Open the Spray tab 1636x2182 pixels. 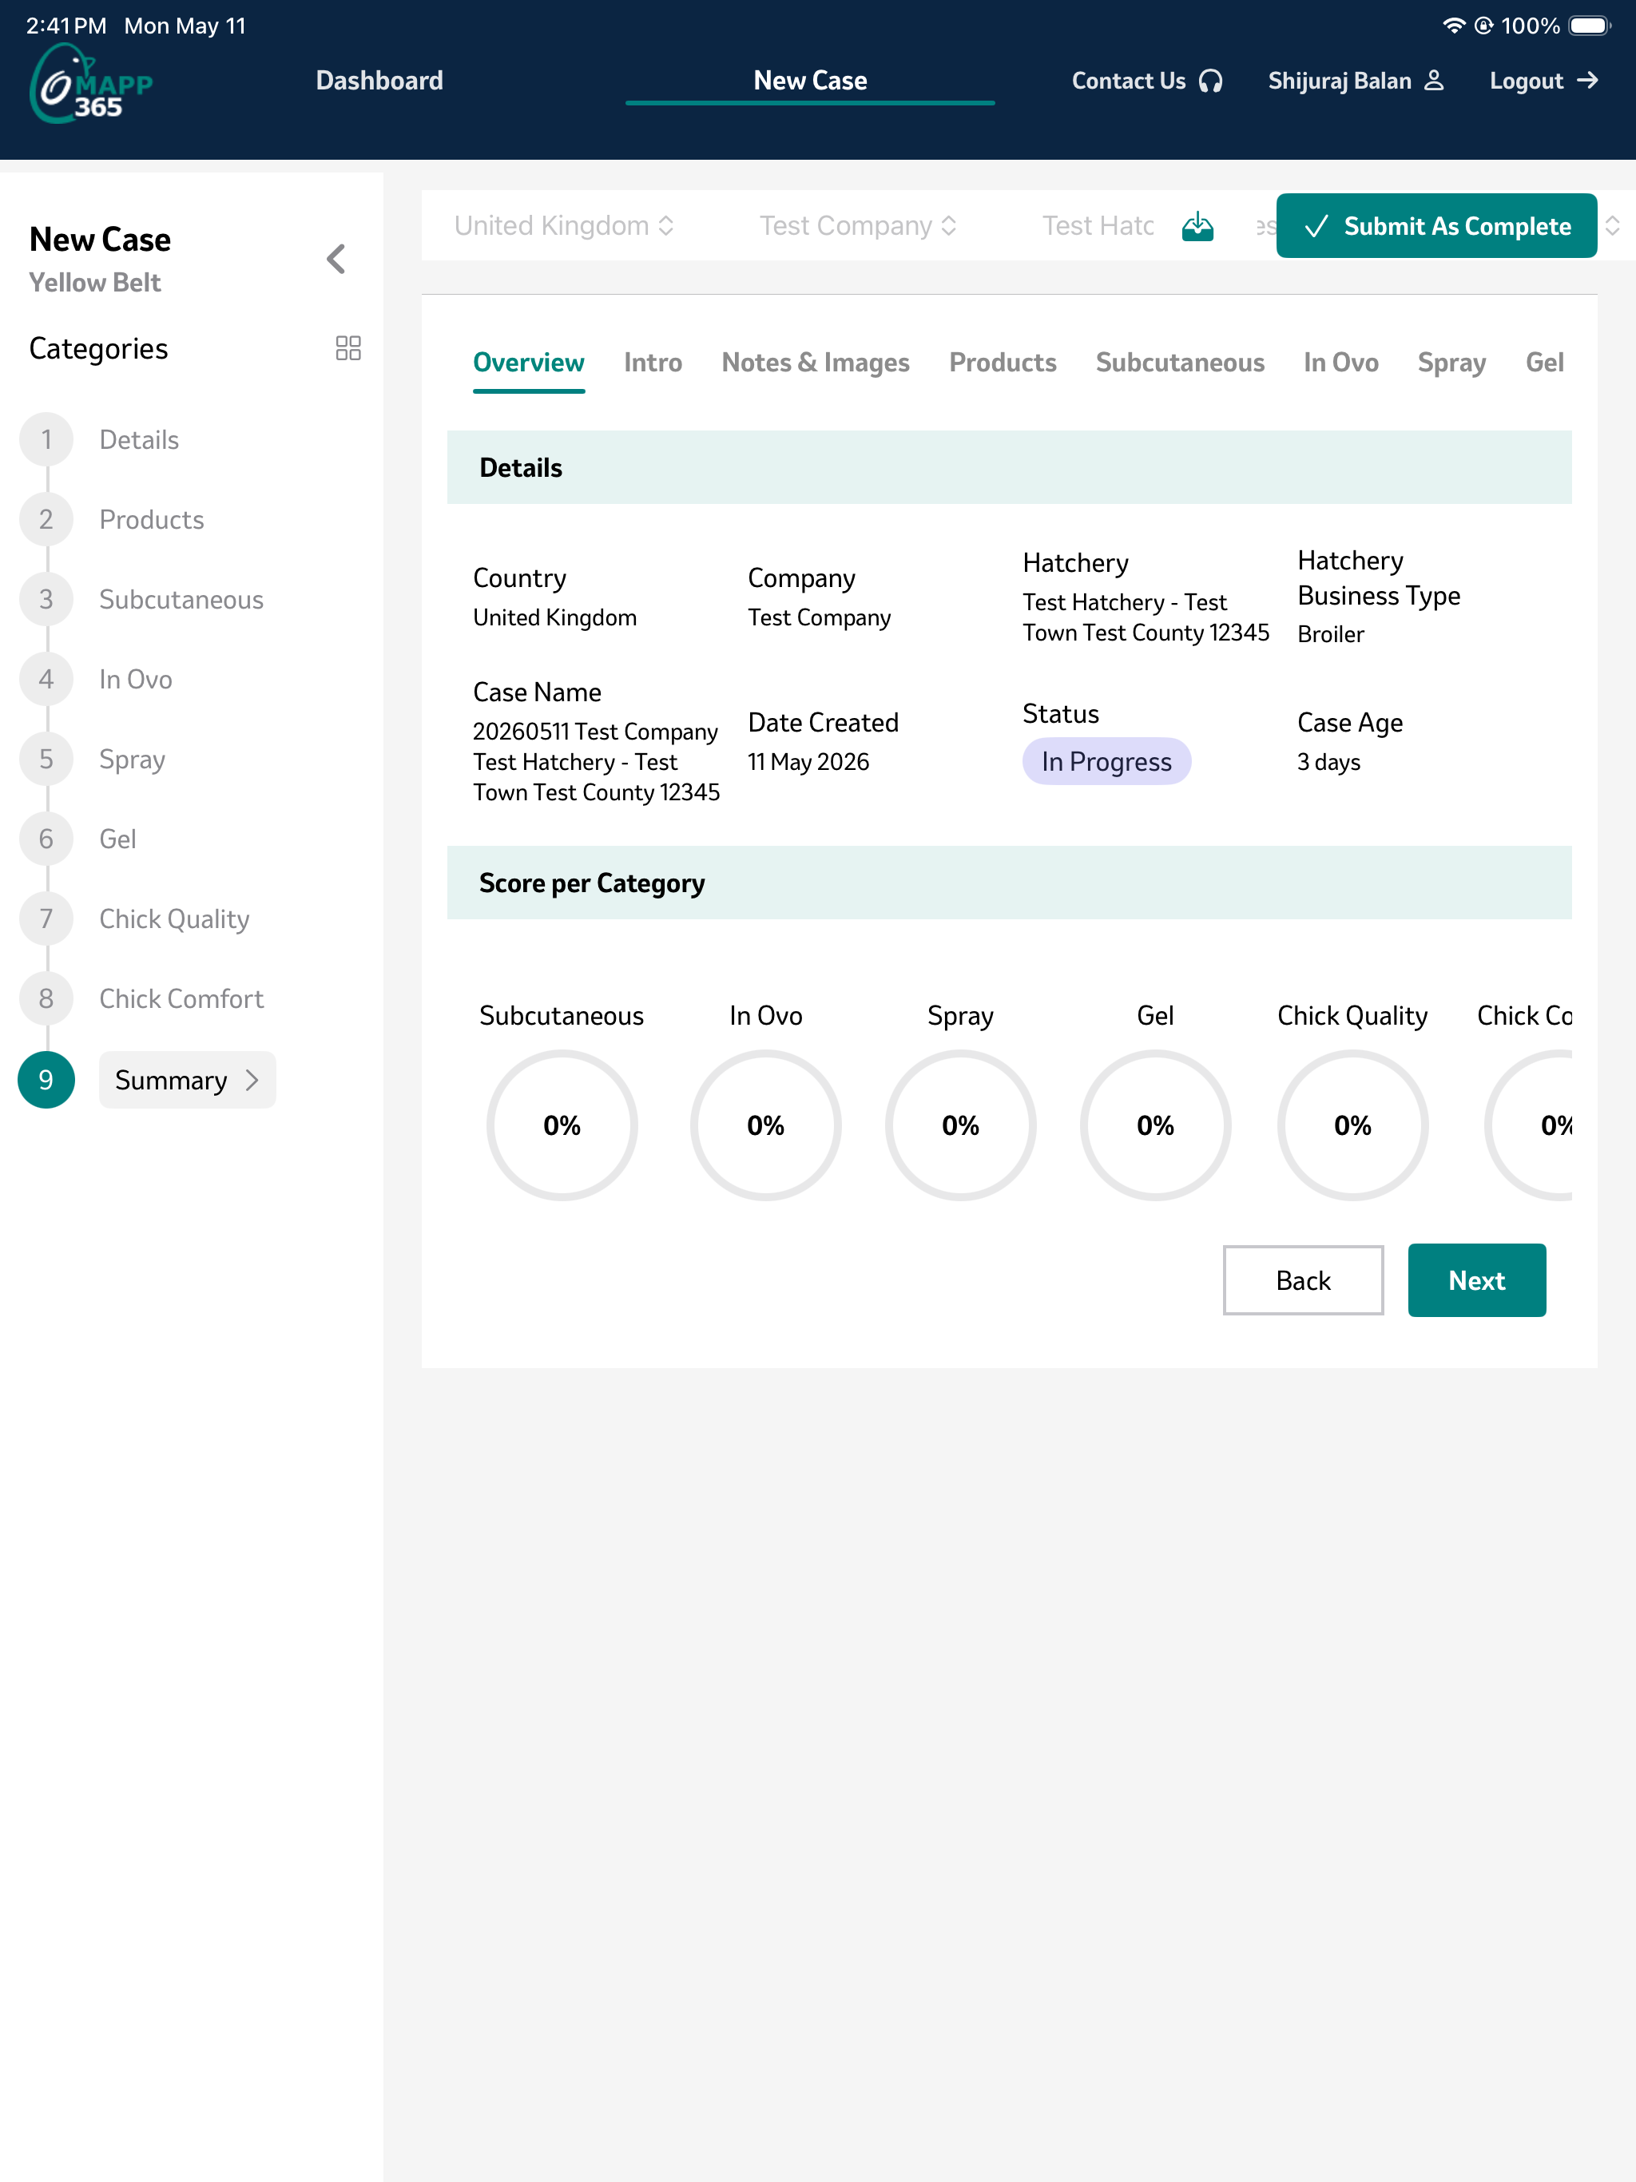coord(1451,363)
